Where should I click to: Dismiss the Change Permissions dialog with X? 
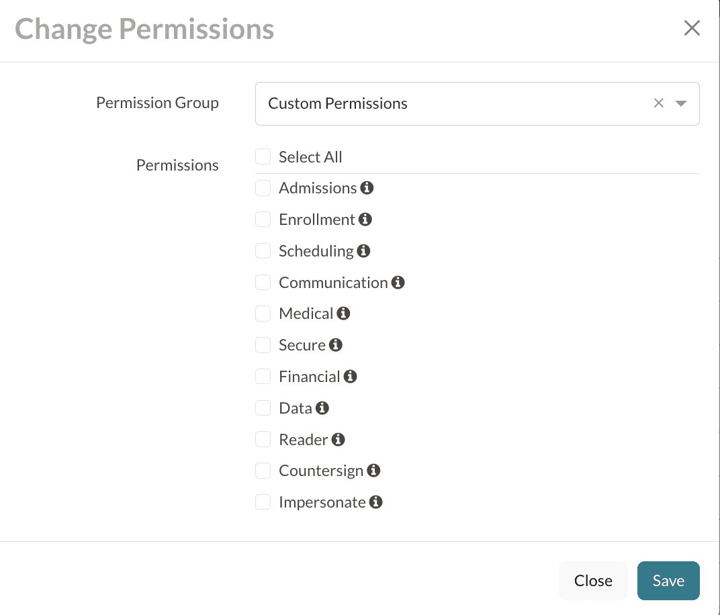coord(692,28)
